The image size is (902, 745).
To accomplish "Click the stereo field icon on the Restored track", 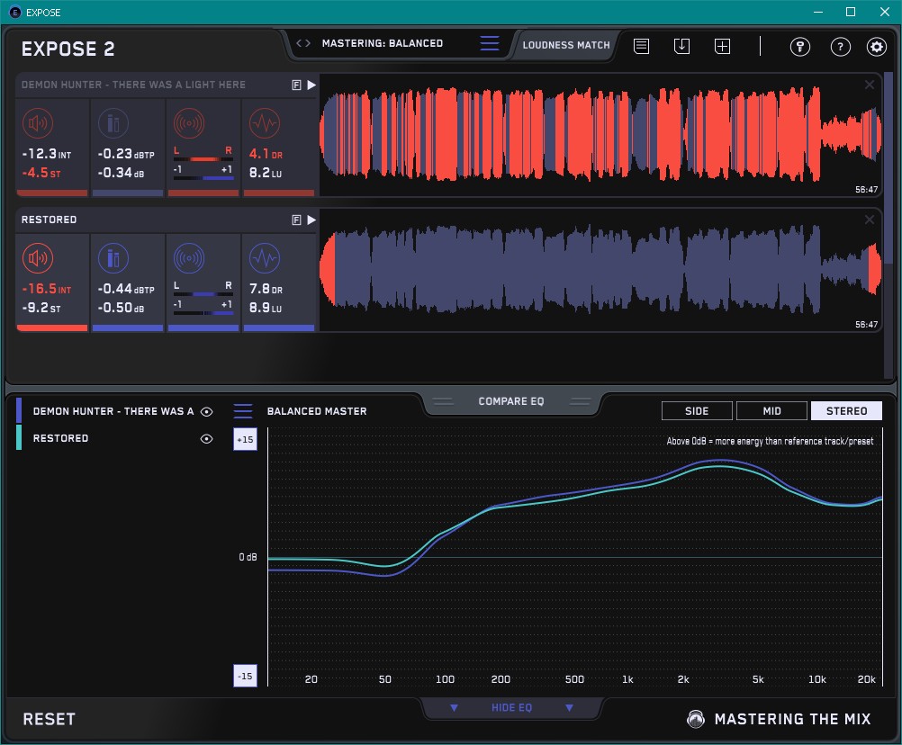I will (189, 258).
